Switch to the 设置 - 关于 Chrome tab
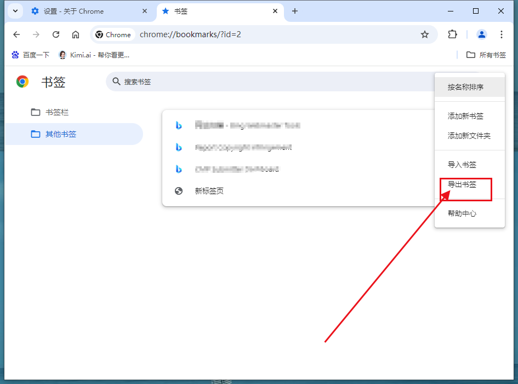Screen dimensions: 518x384 [89, 11]
